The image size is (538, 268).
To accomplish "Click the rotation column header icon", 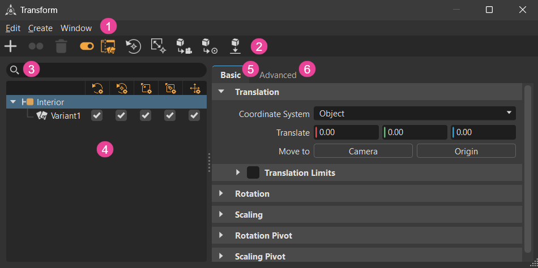I will coord(97,88).
